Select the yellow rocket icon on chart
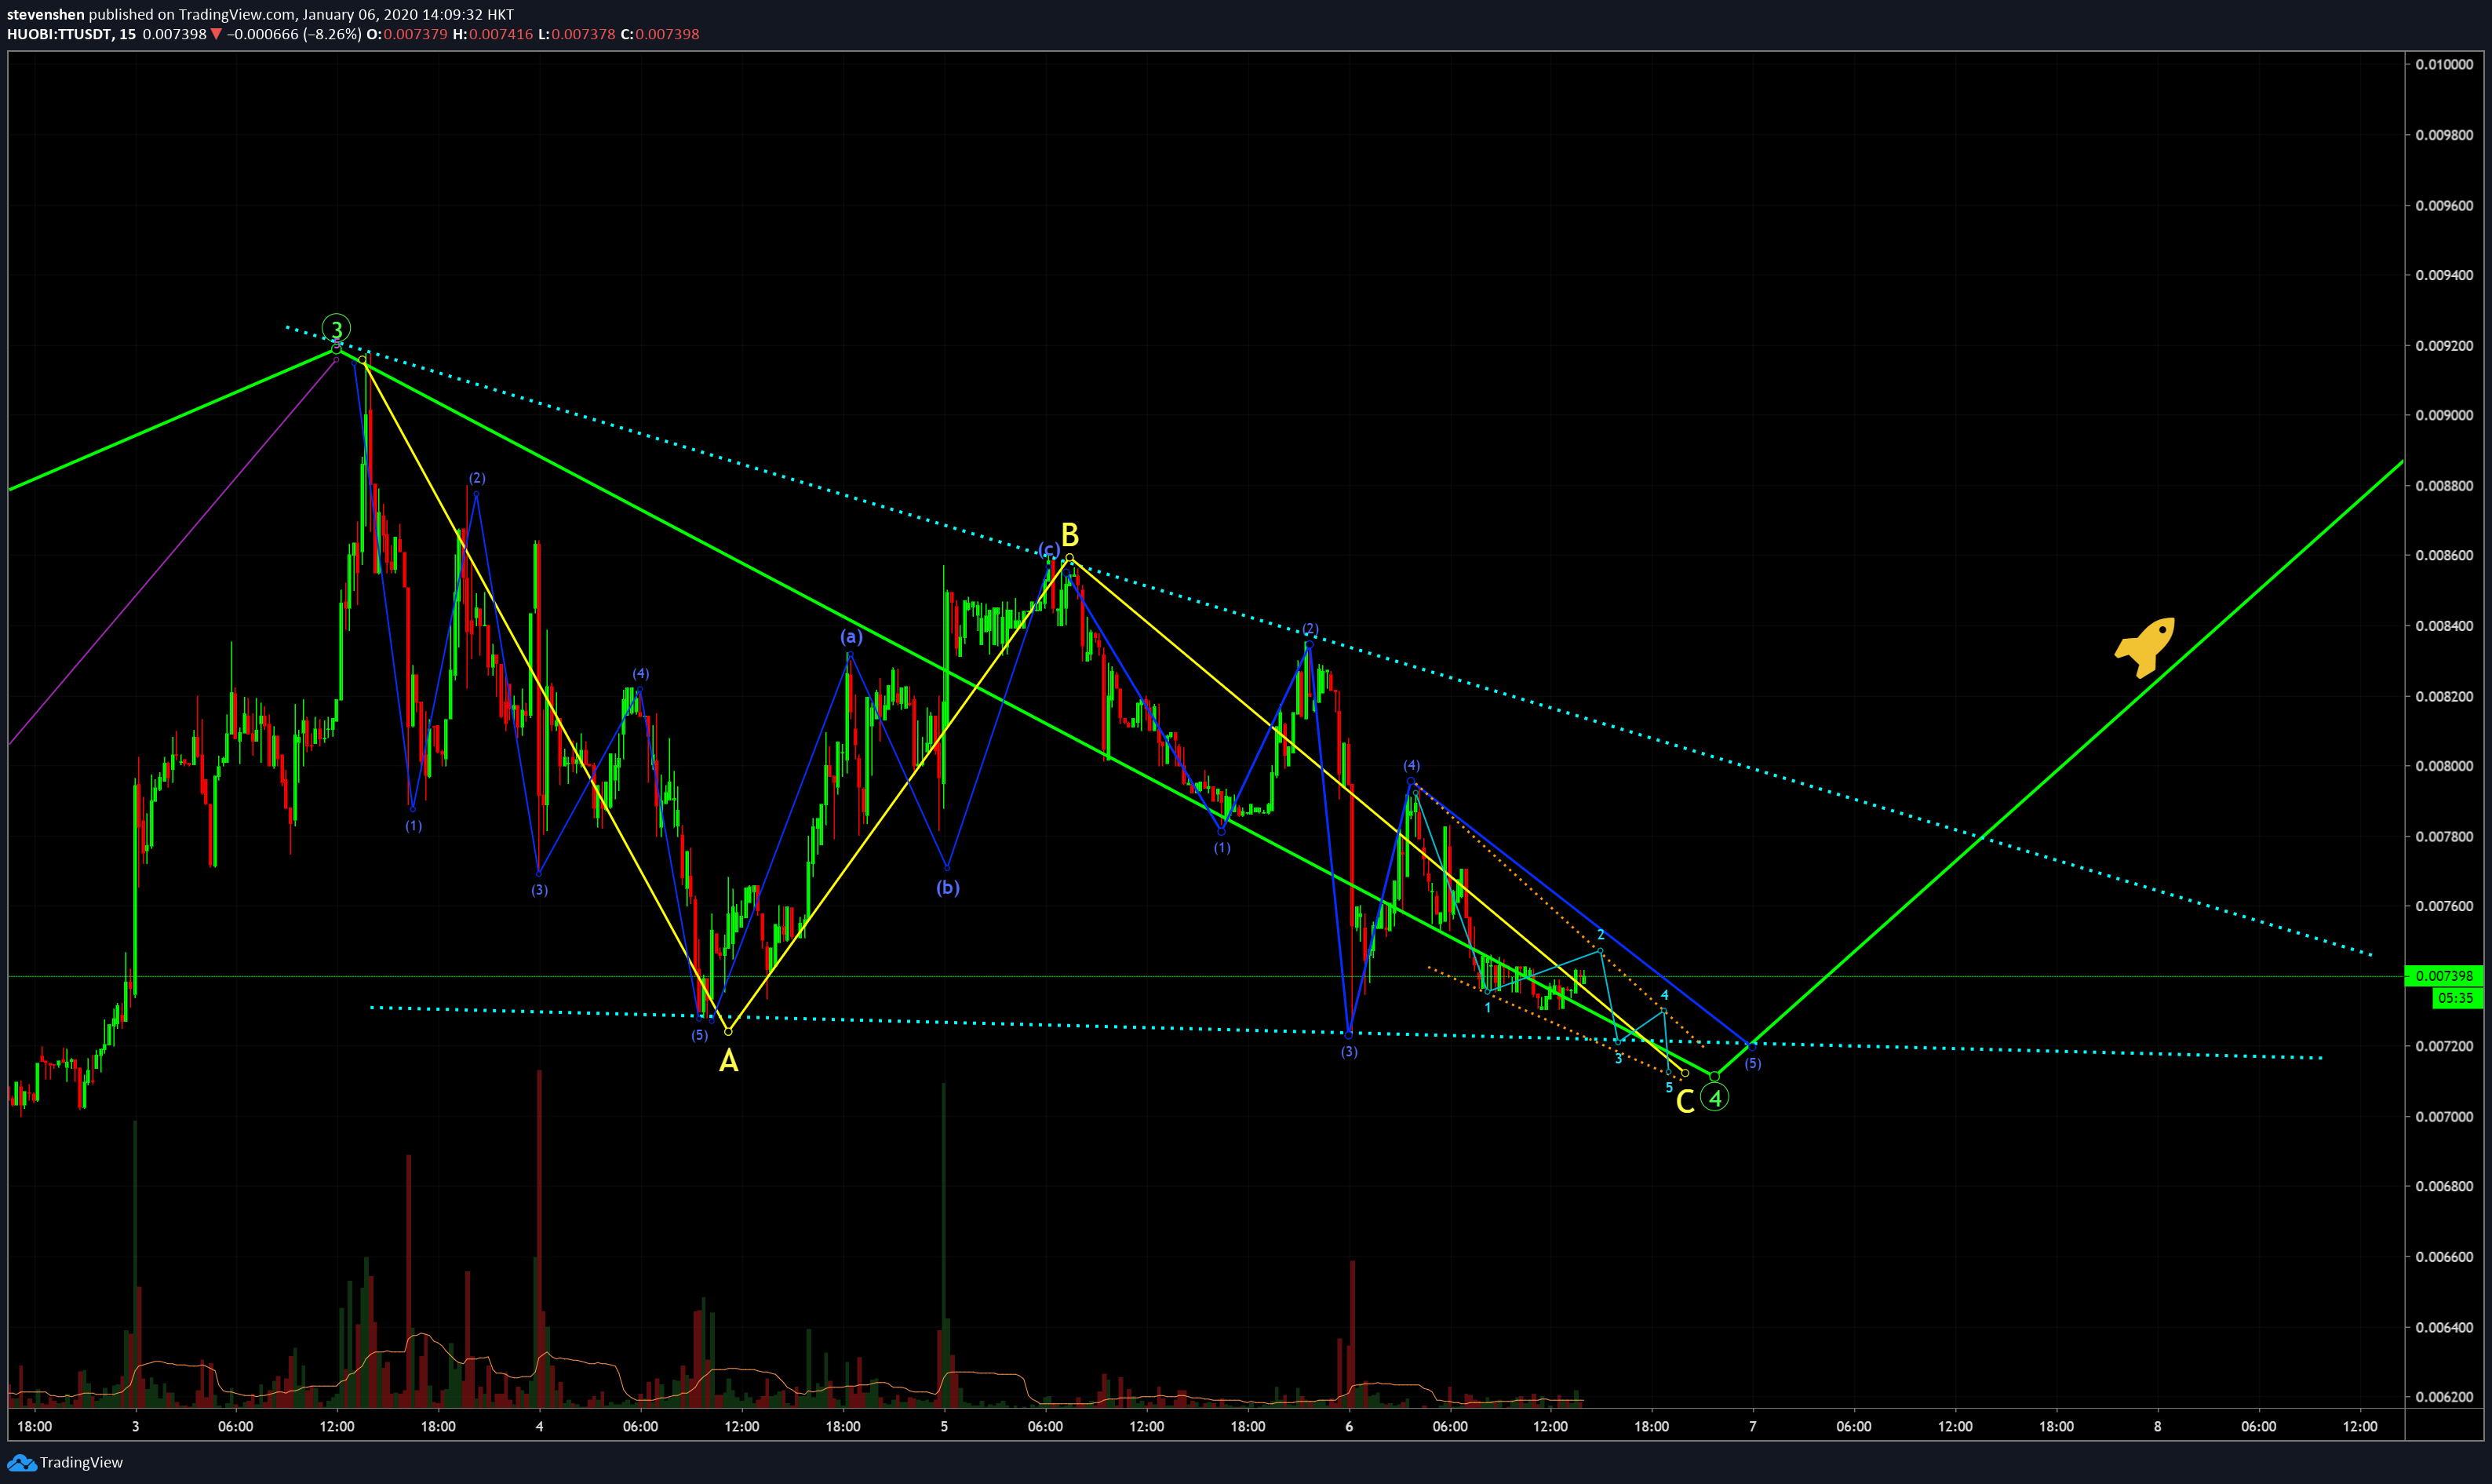This screenshot has width=2492, height=1484. click(2145, 647)
